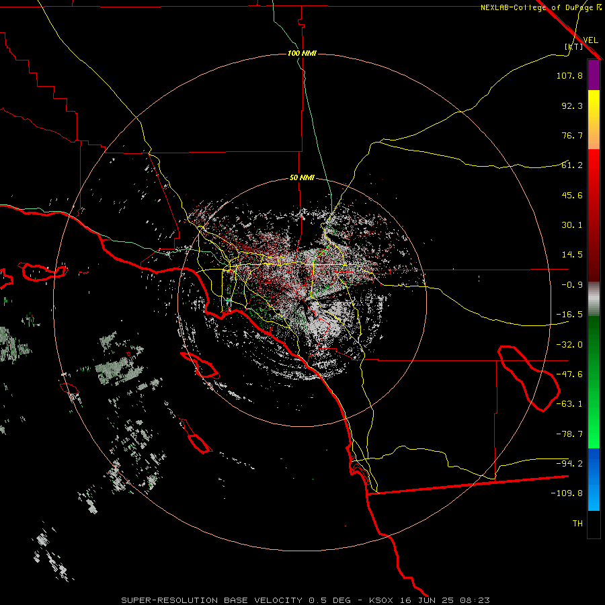
Task: Click the 107.8 scale value
Action: [x=569, y=75]
